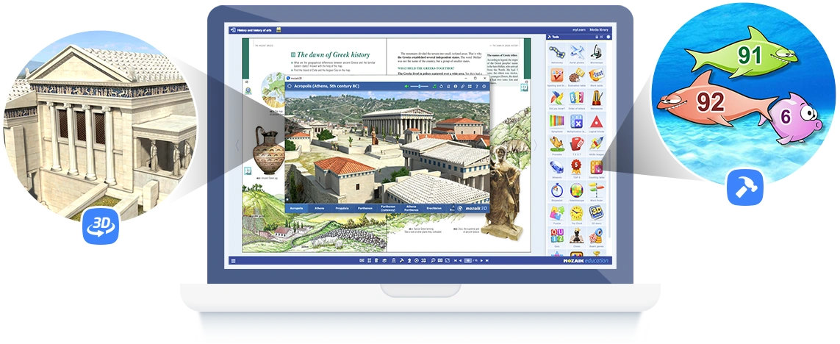Click the page number input field
The image size is (840, 344).
pos(467,260)
